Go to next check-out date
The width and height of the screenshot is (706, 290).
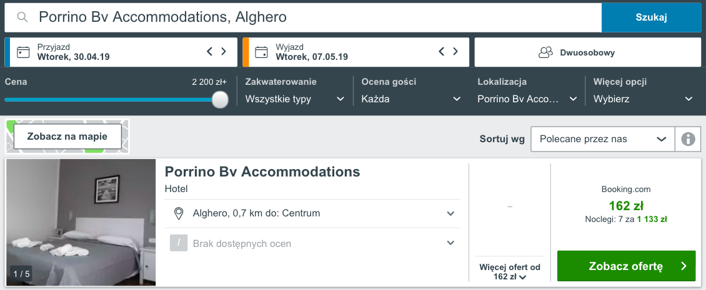(455, 52)
